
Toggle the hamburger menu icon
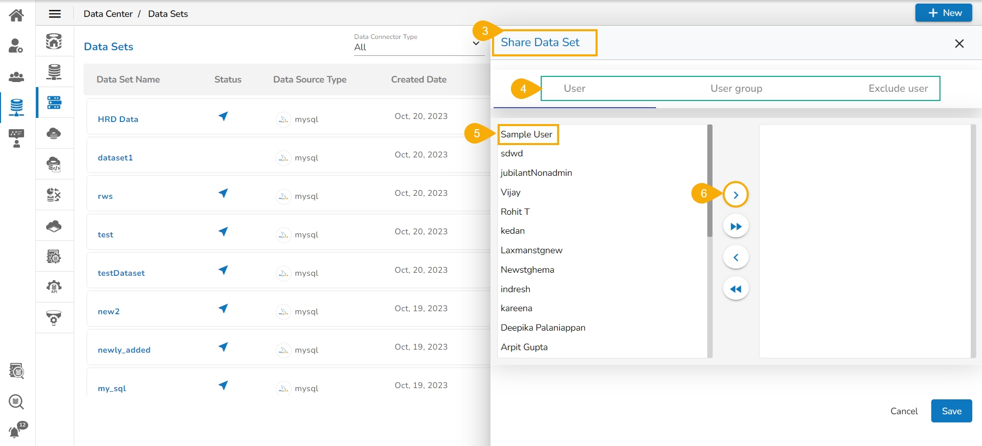(x=55, y=14)
